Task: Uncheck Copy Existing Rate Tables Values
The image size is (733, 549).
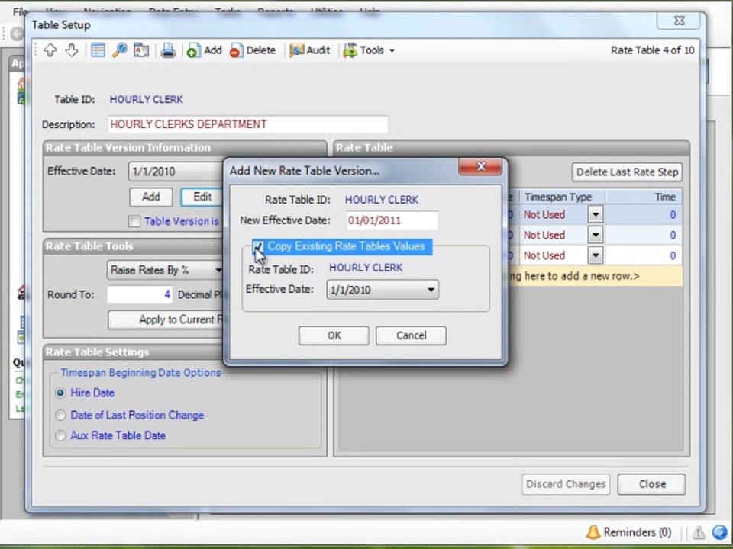Action: click(258, 246)
